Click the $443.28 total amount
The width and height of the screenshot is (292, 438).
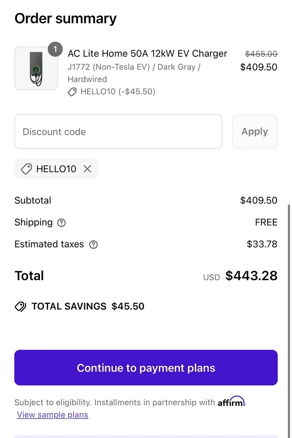(x=251, y=276)
